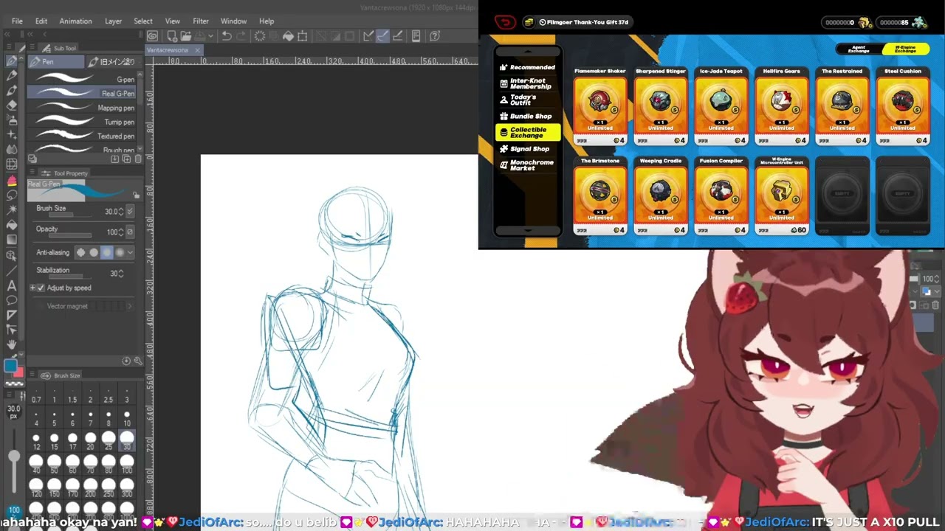The width and height of the screenshot is (945, 531).
Task: Select the Text tool in the tool palette
Action: click(12, 285)
